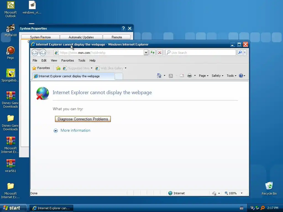Click the Protected Mode shield status icon
The width and height of the screenshot is (283, 212).
(x=214, y=193)
